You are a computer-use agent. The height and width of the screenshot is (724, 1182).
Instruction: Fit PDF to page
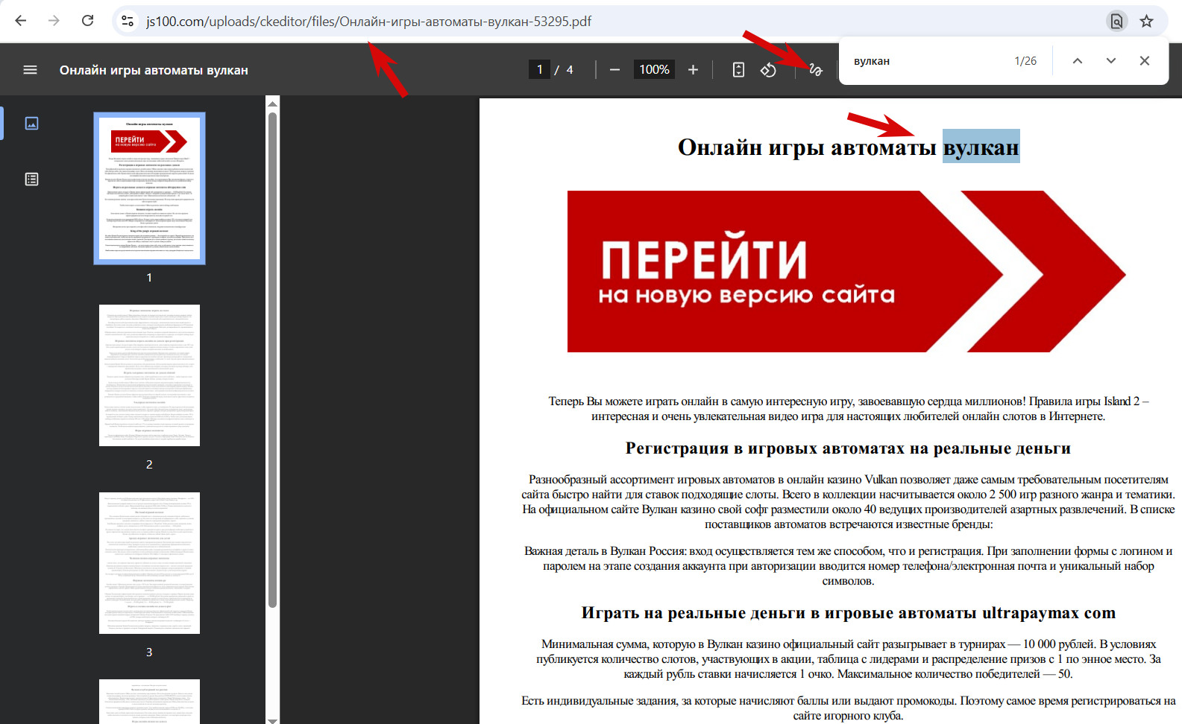tap(738, 69)
